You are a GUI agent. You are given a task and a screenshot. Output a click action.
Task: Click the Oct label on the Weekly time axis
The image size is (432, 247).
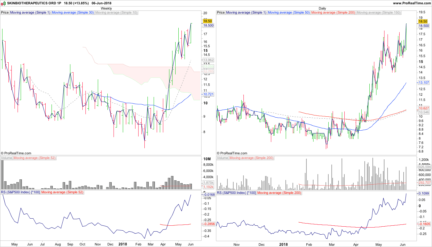click(x=82, y=245)
